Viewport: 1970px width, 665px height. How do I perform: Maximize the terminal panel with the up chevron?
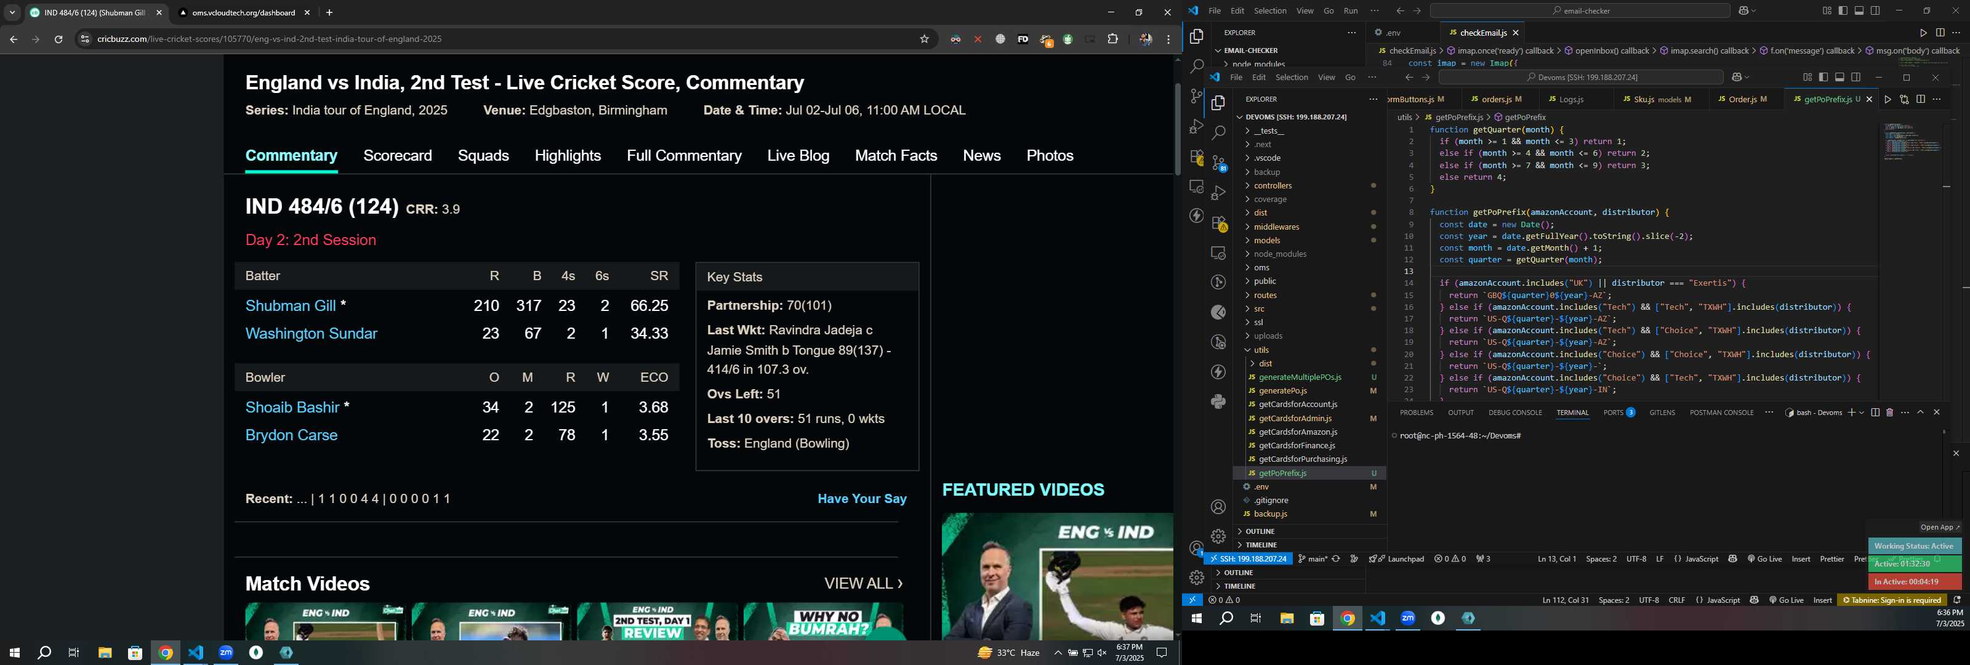(x=1920, y=413)
